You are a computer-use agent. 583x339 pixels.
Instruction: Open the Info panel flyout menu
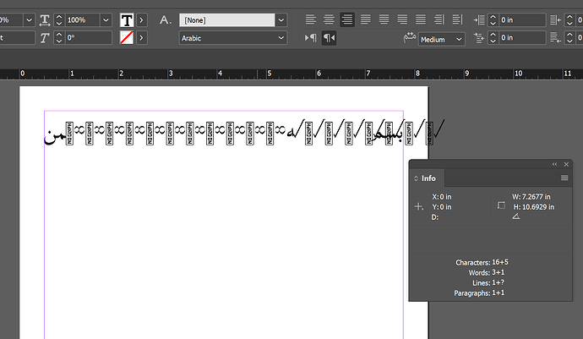tap(564, 178)
